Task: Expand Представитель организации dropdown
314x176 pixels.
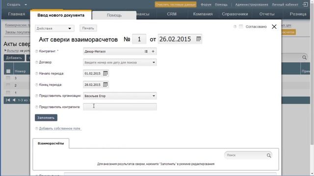Action: pyautogui.click(x=154, y=96)
